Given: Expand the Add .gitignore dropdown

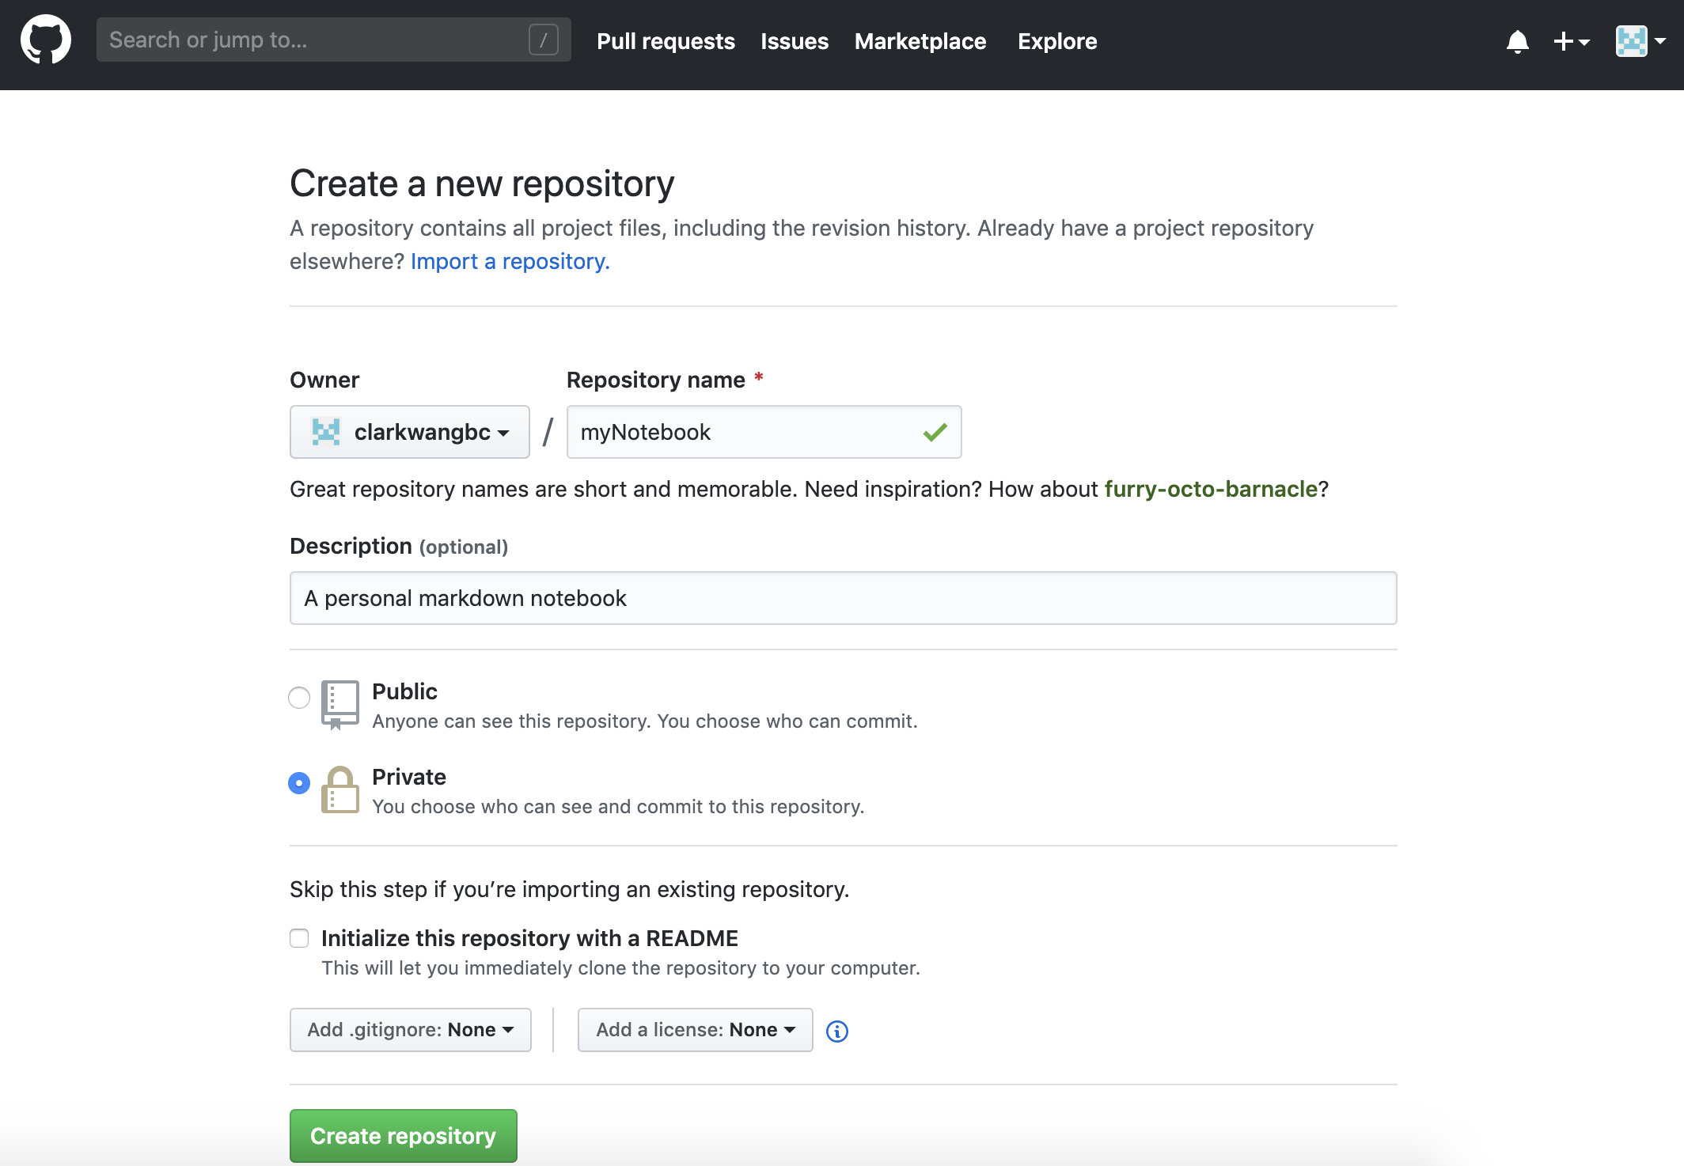Looking at the screenshot, I should coord(410,1030).
